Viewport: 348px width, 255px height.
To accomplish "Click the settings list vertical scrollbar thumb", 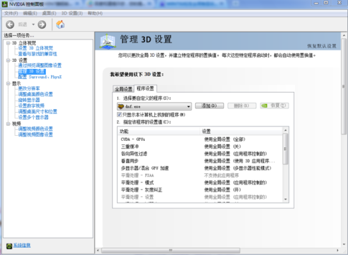I will point(285,149).
